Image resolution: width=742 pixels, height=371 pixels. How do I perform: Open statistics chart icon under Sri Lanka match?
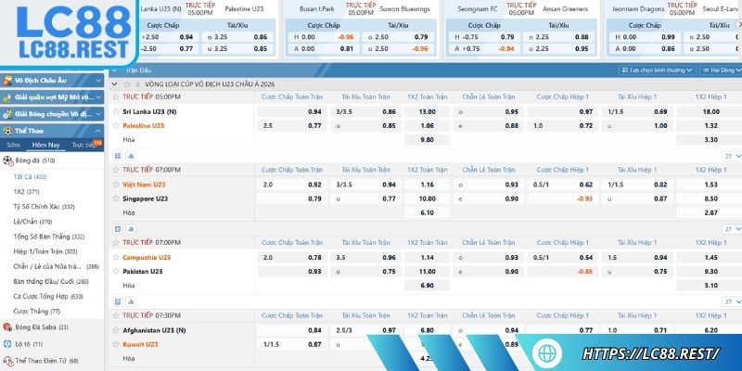click(130, 156)
